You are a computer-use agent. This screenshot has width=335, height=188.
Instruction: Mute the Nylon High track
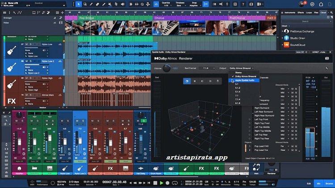click(26, 78)
